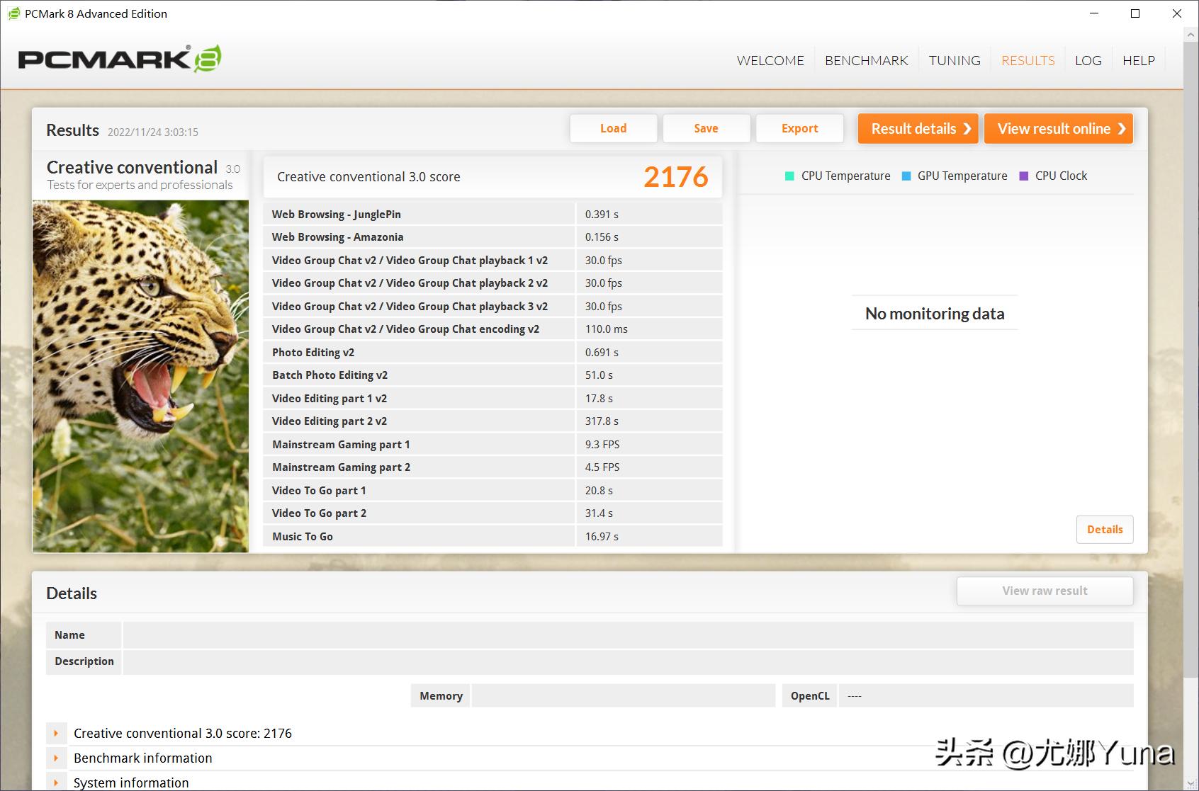
Task: Open the LOG tab
Action: pos(1088,61)
